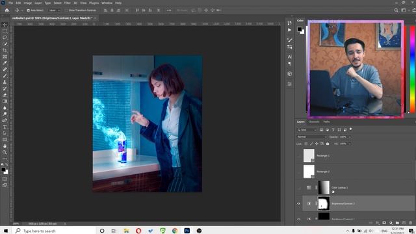Select the Rectangular Marquee tool
416x234 pixels.
point(5,31)
